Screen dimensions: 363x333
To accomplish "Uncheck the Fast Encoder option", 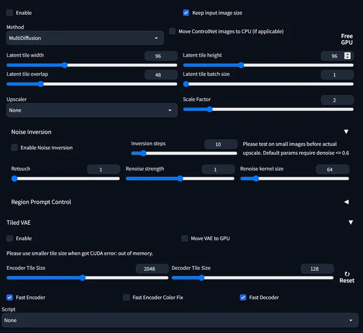I will coord(10,298).
